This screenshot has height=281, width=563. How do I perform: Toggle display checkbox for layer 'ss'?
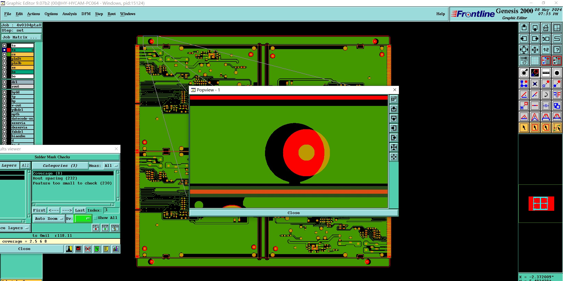tap(4, 68)
